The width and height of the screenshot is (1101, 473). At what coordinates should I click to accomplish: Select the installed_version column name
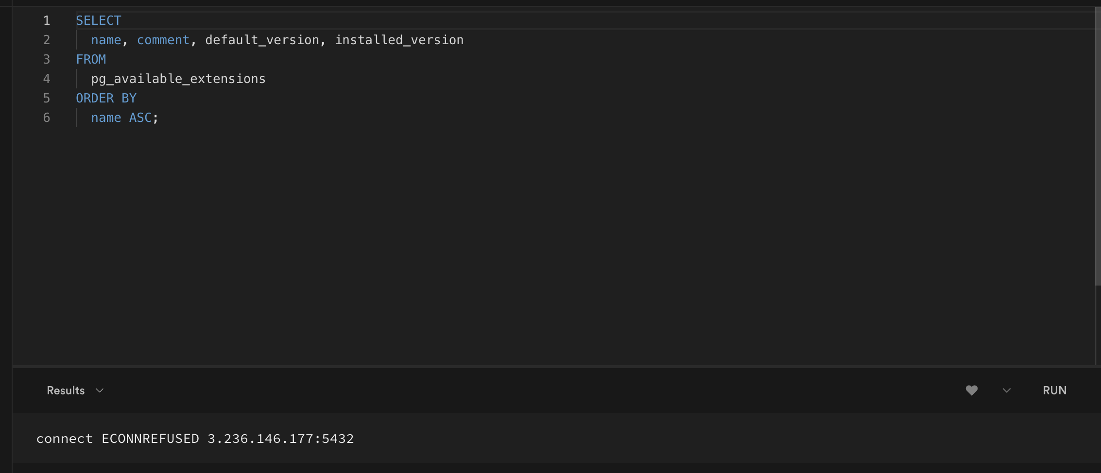[x=398, y=39]
